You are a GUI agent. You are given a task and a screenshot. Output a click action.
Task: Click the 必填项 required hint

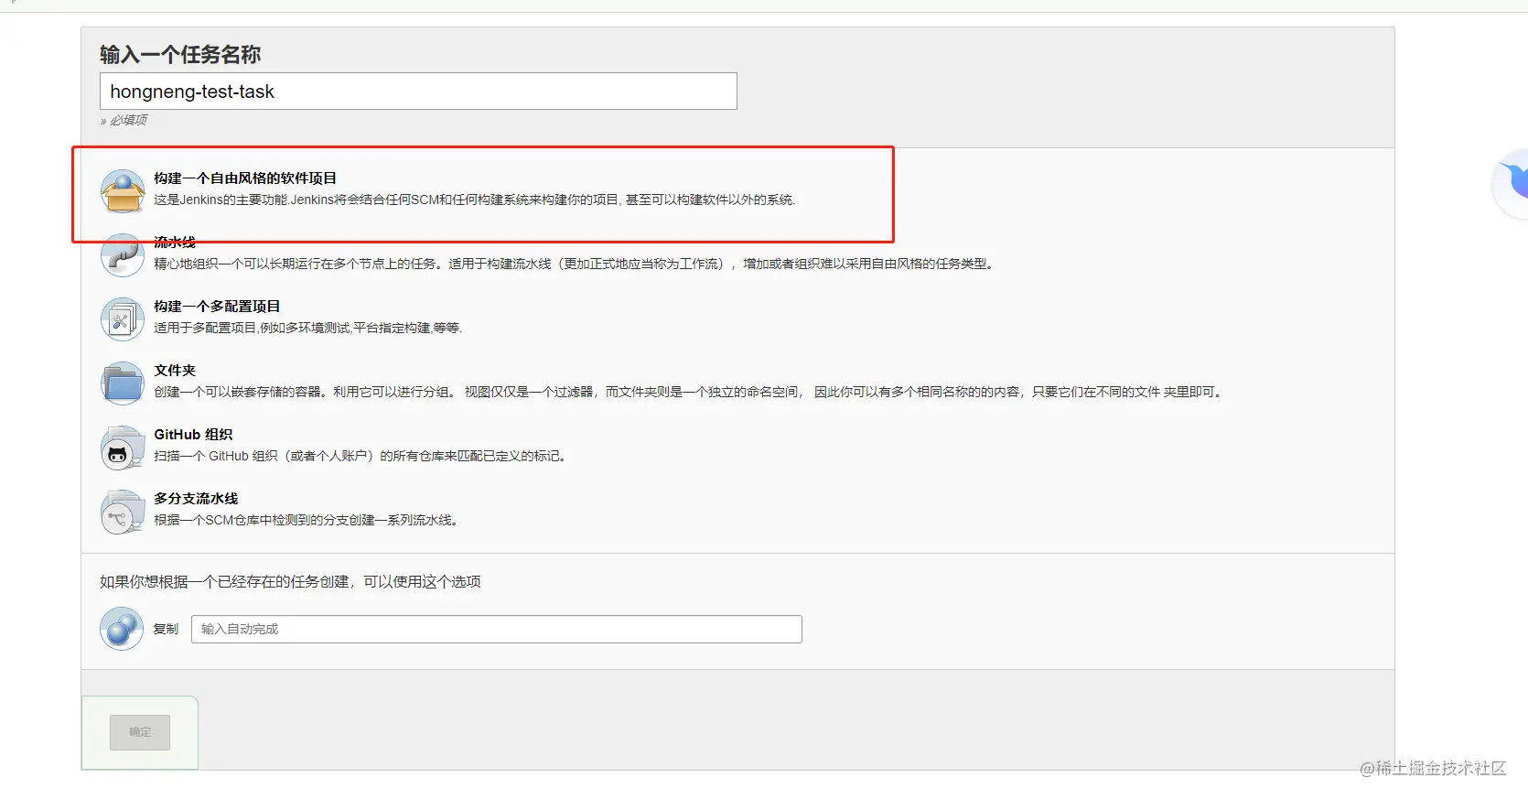click(124, 121)
